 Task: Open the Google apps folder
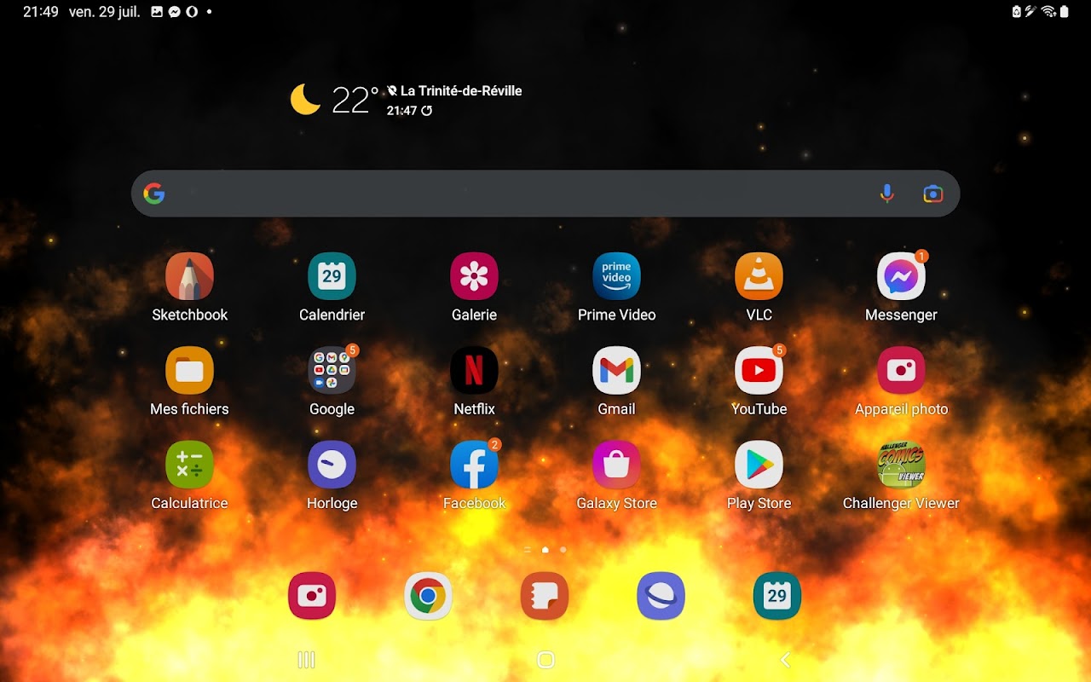[x=332, y=371]
